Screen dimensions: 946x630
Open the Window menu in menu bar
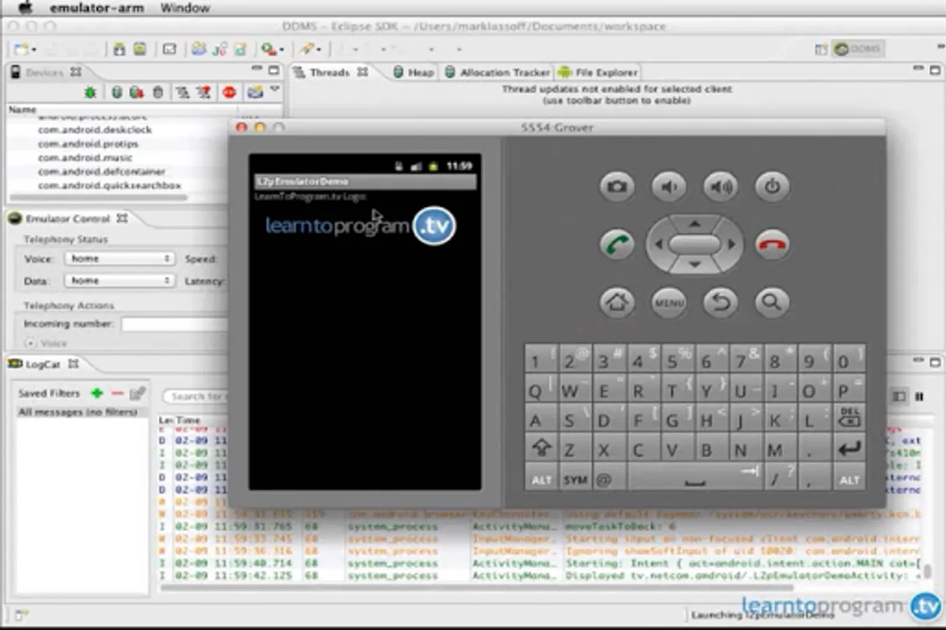click(185, 8)
